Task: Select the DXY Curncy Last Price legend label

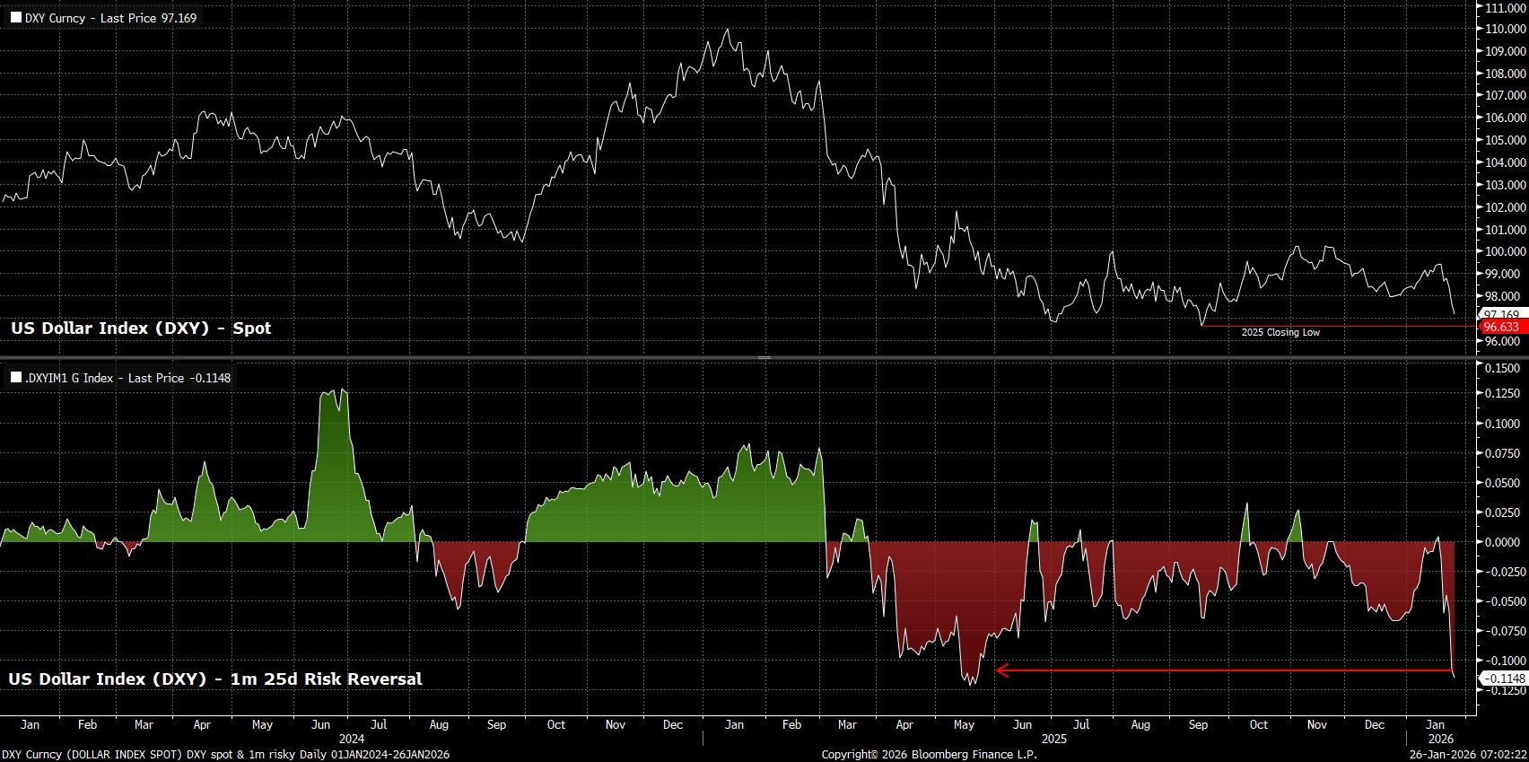Action: (110, 18)
